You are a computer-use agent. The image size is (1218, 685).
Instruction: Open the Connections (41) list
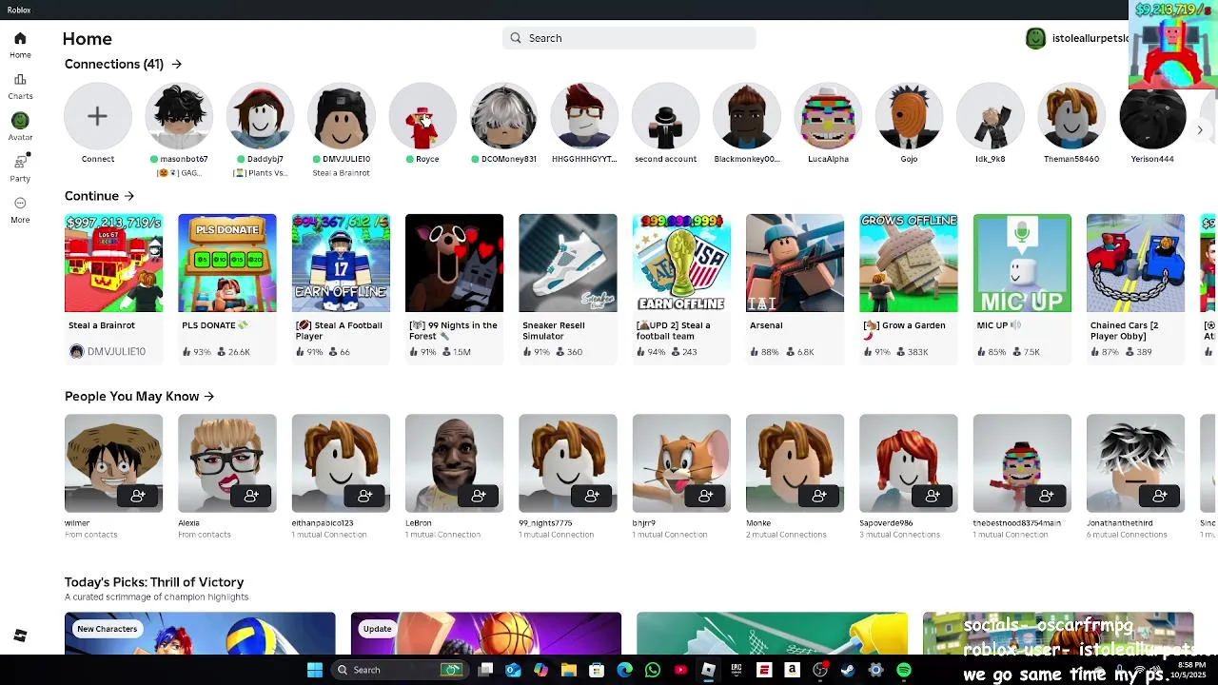(123, 64)
